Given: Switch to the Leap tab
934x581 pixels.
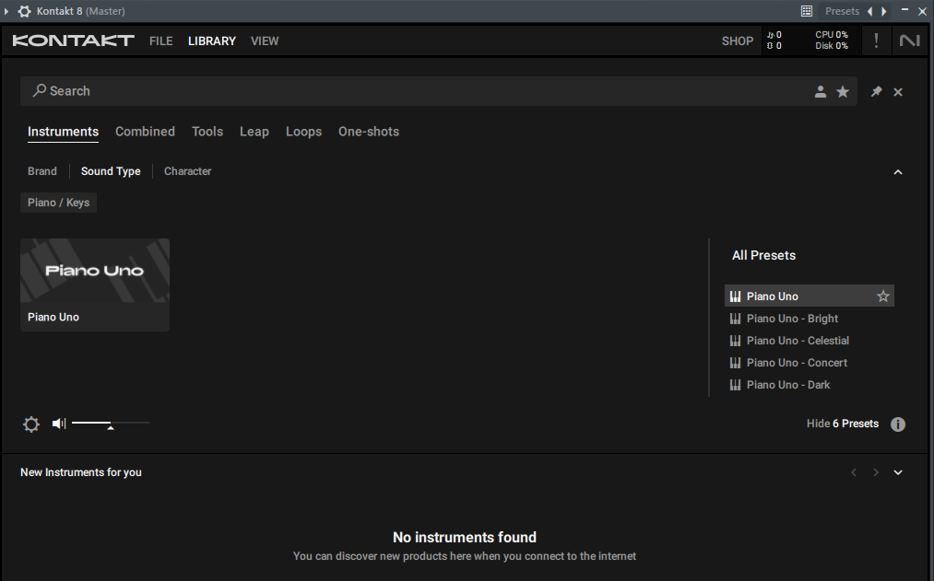Looking at the screenshot, I should pos(254,132).
